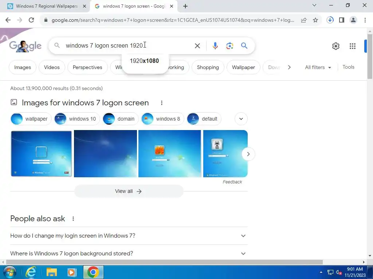Clear the search box text
Screen dimensions: 373x279
coord(197,46)
